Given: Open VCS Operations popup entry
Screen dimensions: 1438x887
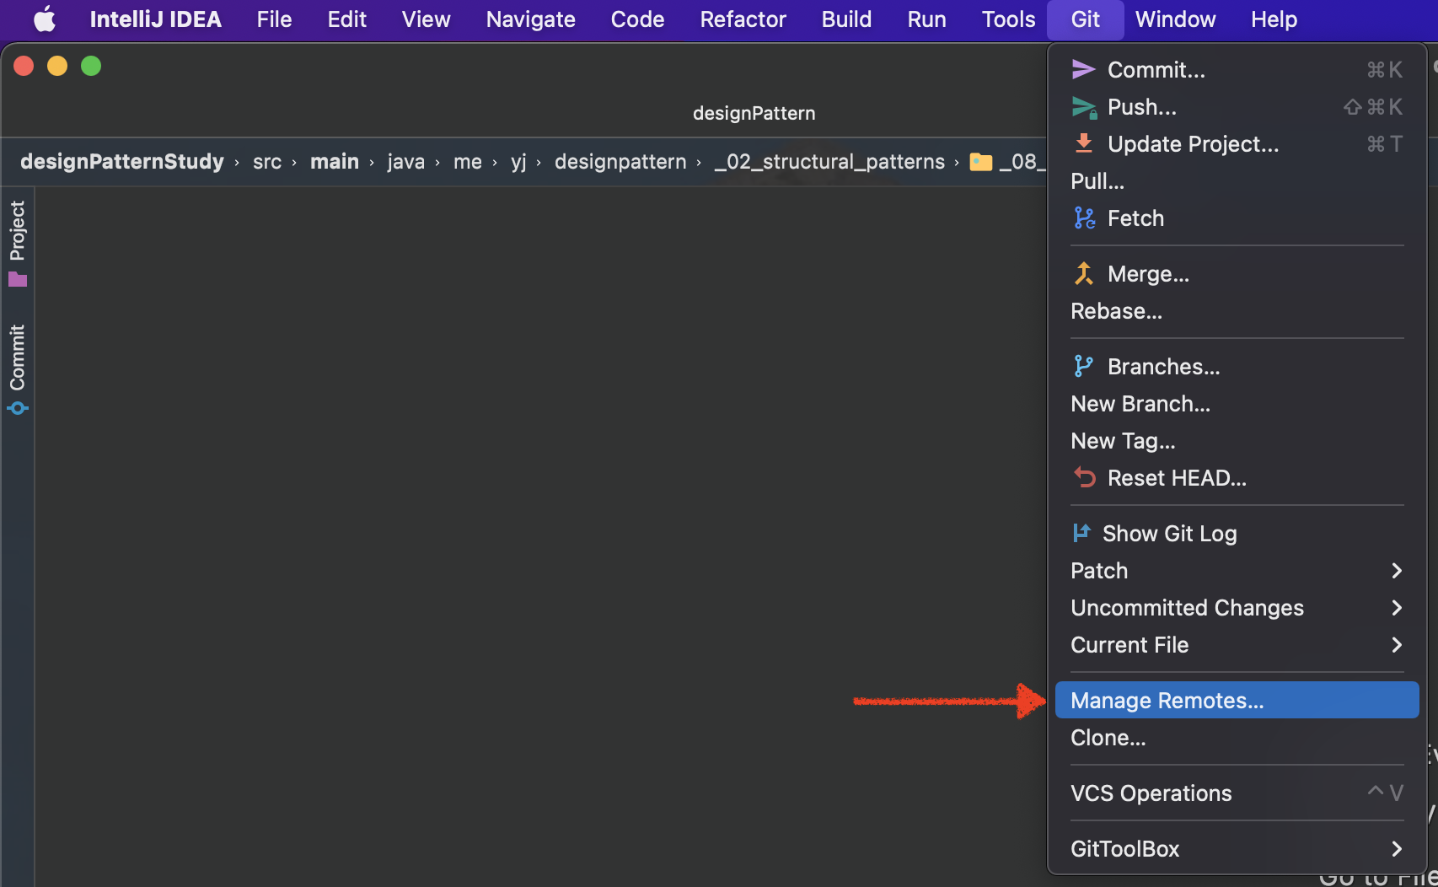Looking at the screenshot, I should click(1237, 793).
